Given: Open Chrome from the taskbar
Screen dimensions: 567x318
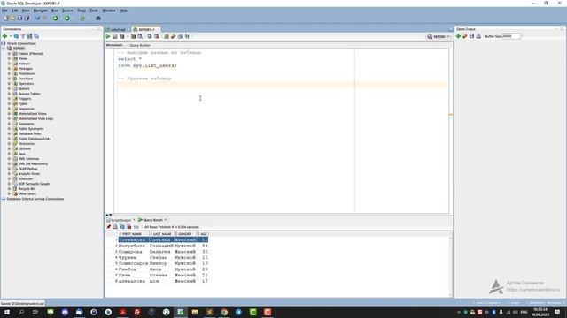Looking at the screenshot, I should click(x=224, y=312).
